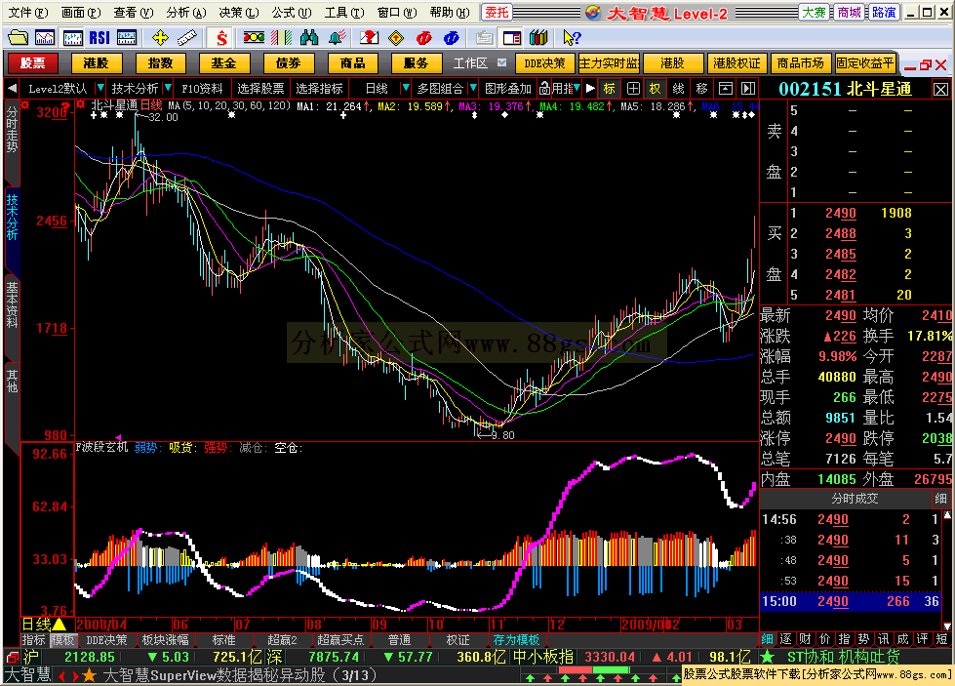Open the 日线 period dropdown
This screenshot has width=955, height=686.
coord(405,89)
